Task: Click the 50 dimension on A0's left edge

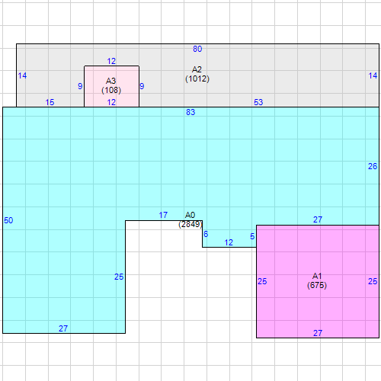Action: [x=8, y=220]
